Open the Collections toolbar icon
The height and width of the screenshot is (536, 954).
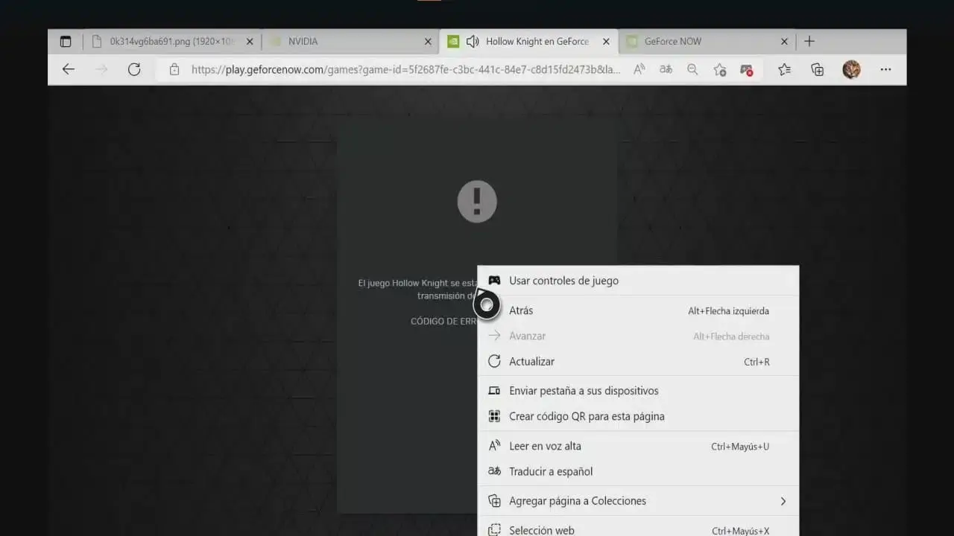818,69
